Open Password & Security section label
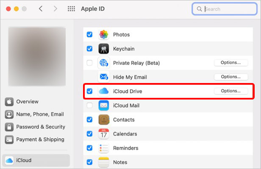The height and width of the screenshot is (169, 261). (x=41, y=127)
